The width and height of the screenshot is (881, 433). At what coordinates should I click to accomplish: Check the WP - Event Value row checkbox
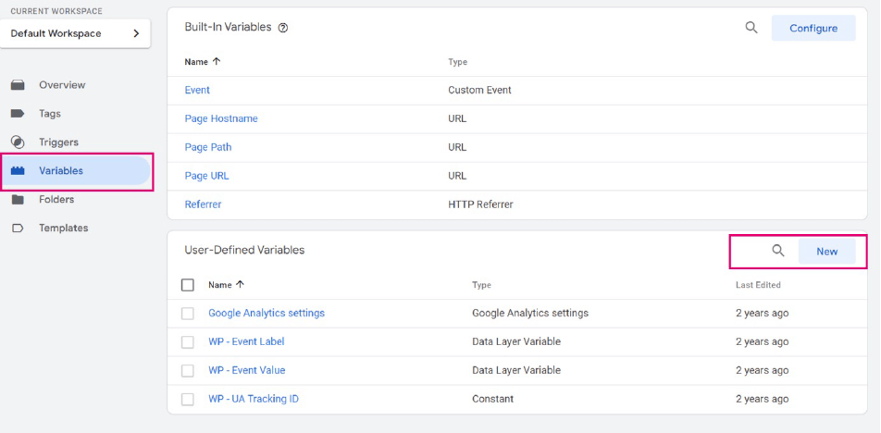pyautogui.click(x=188, y=371)
